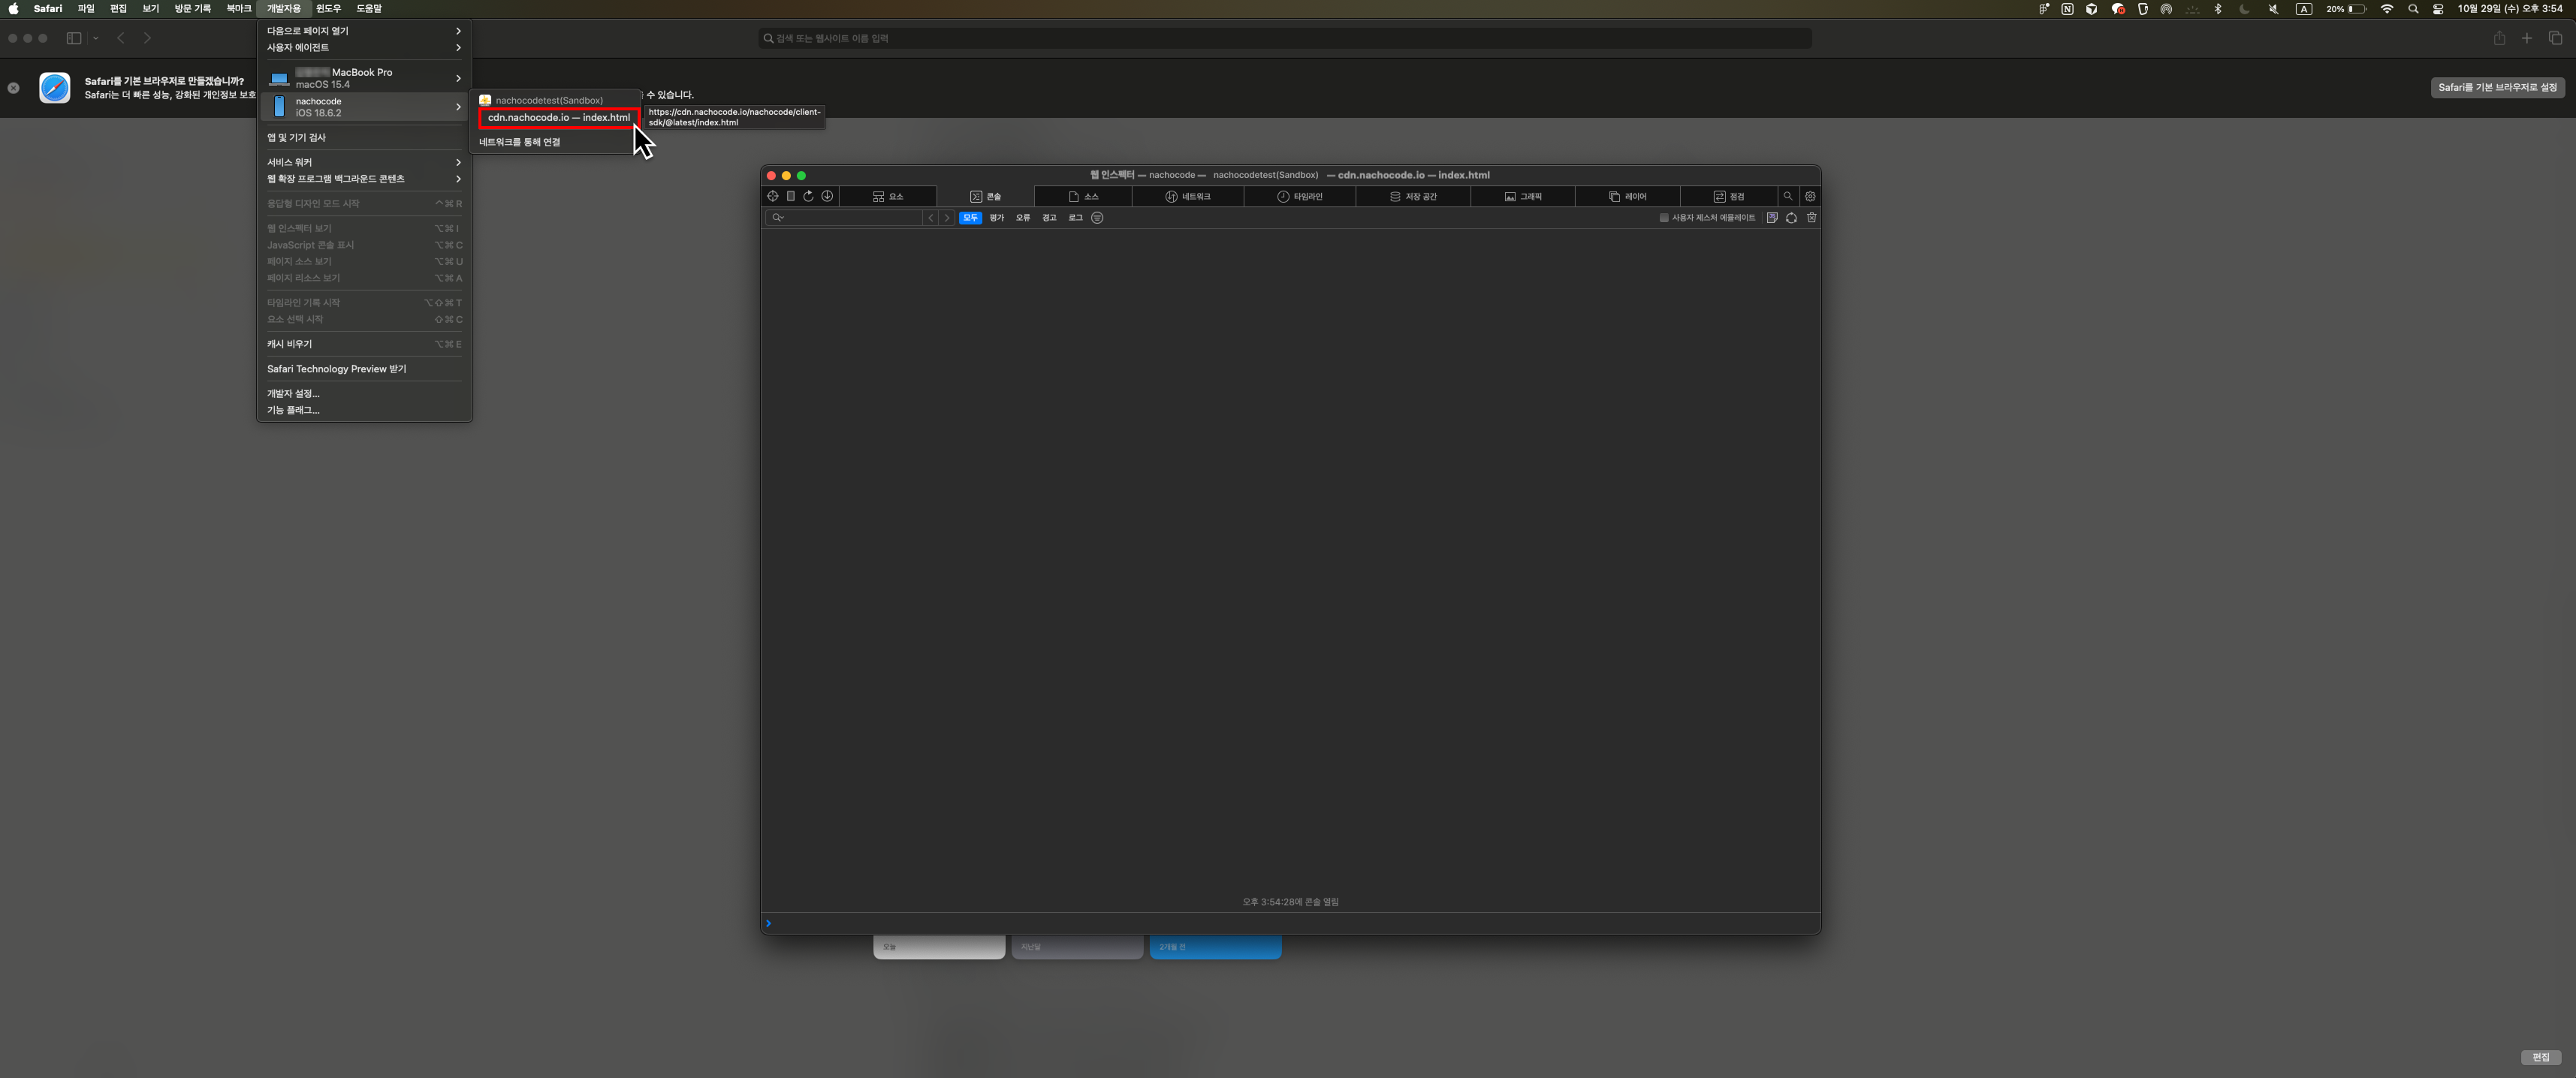Select the 오류 console filter scope
This screenshot has height=1078, width=2576.
[x=1022, y=217]
